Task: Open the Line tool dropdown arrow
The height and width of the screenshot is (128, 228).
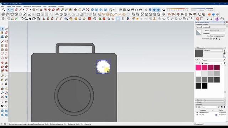Action: [x=24, y=10]
